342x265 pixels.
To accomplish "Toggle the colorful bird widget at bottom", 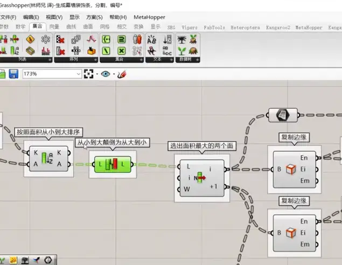I will (37, 260).
